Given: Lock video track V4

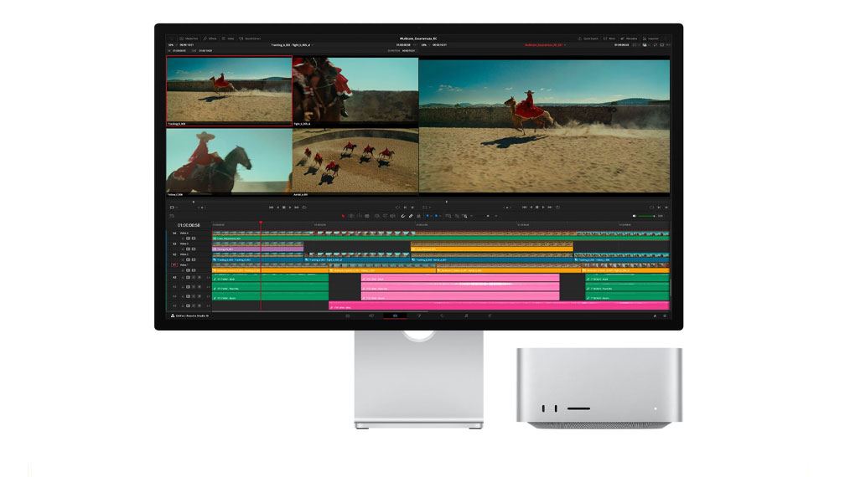Looking at the screenshot, I should [184, 238].
